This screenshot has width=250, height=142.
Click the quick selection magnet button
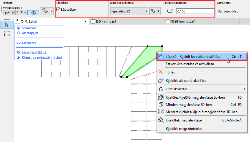coord(33,13)
